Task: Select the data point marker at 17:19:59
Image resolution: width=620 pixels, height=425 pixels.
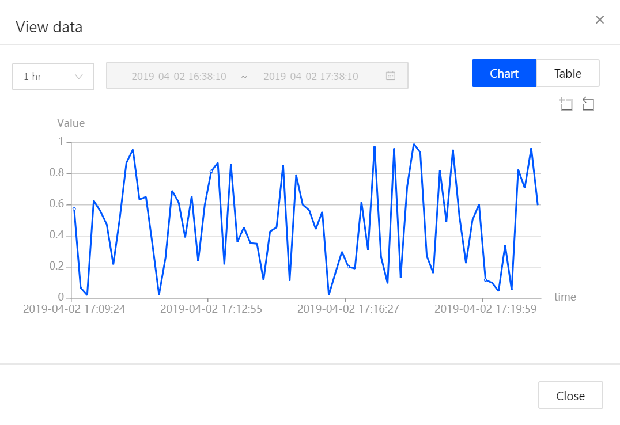Action: tap(485, 280)
